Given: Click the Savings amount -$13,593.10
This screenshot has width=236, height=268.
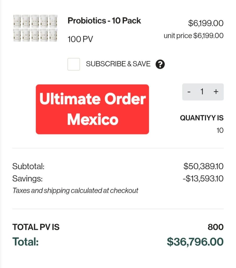Looking at the screenshot, I should click(203, 179).
